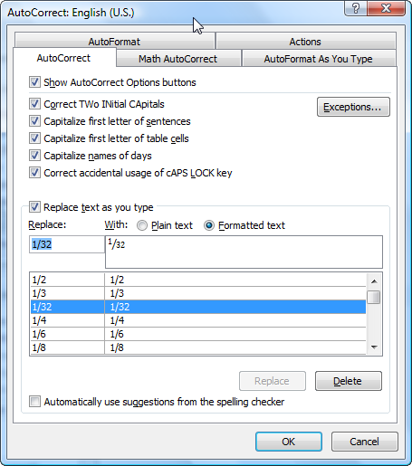
Task: Select the Plain text radio option
Action: tap(142, 225)
